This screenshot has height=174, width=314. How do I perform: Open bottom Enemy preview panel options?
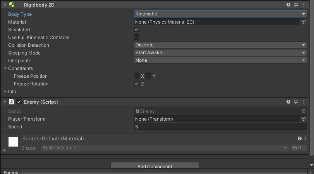pos(311,172)
